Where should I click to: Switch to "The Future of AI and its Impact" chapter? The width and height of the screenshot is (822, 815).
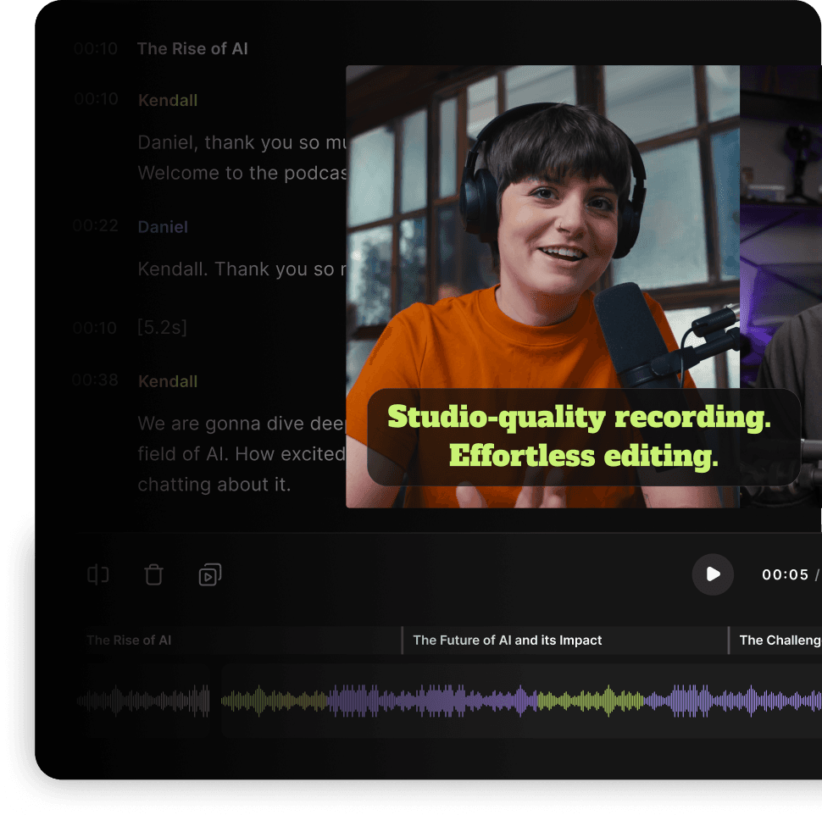[x=507, y=640]
